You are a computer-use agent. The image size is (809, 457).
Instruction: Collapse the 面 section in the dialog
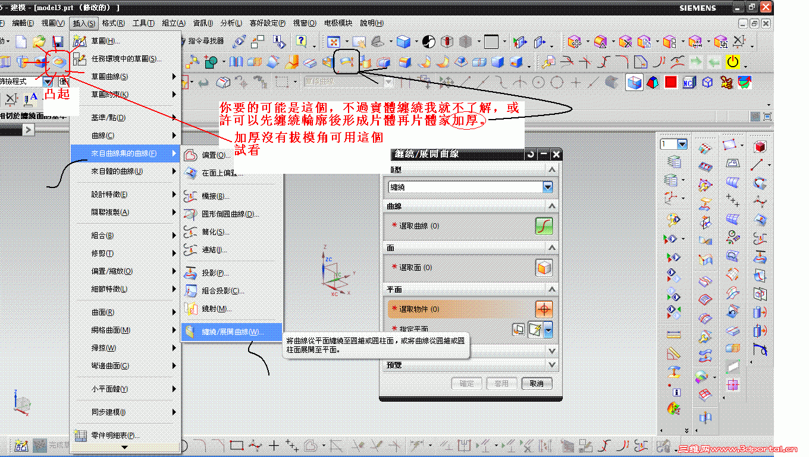pos(553,248)
